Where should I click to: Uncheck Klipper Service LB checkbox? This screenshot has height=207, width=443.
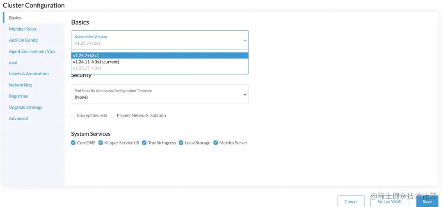[100, 143]
